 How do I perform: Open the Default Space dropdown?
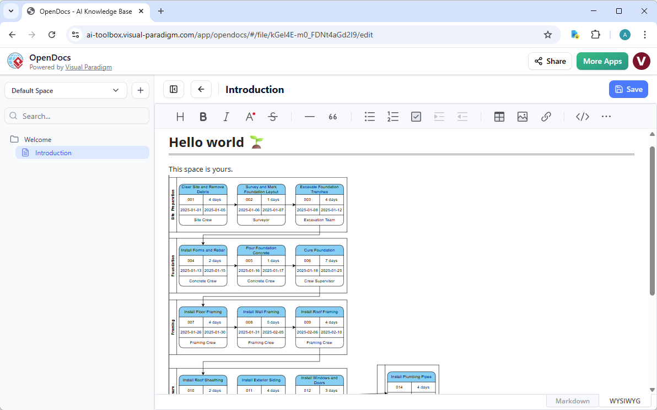tap(65, 90)
